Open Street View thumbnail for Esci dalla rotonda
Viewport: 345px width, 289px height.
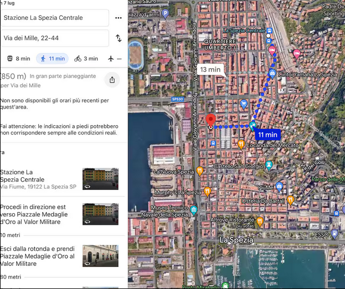tap(100, 256)
